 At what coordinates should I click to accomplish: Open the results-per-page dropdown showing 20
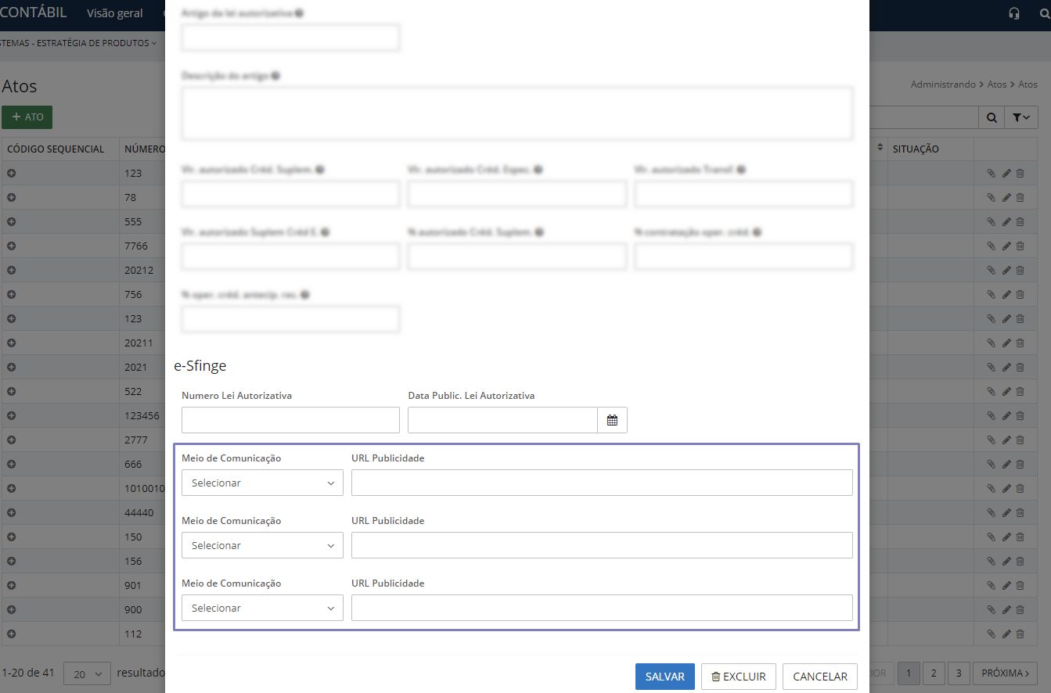87,673
